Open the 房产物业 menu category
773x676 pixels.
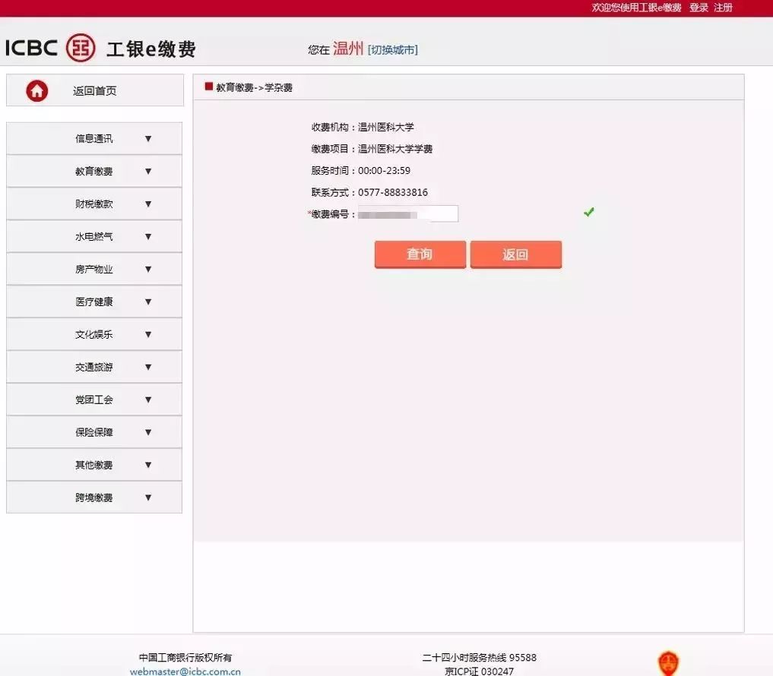click(94, 269)
